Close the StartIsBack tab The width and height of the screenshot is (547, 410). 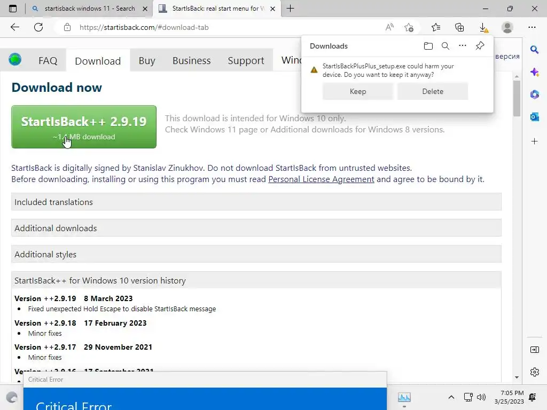pos(273,9)
